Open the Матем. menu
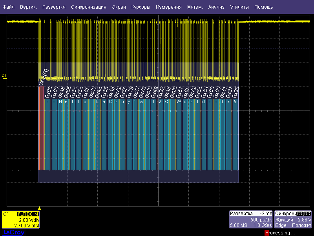The width and height of the screenshot is (314, 236). pyautogui.click(x=195, y=7)
